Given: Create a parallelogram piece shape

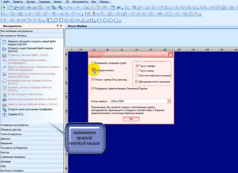Looking at the screenshot, I should (56, 20).
